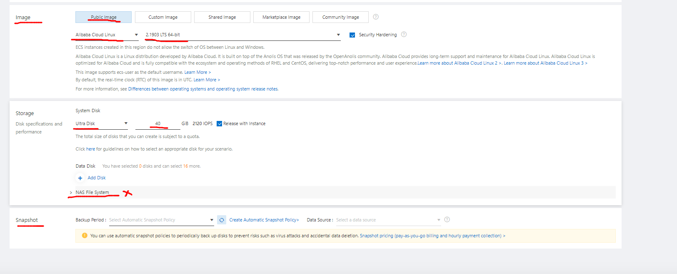Open Learn more about Alibaba Cloud Linux 2 link
677x274 pixels.
pos(460,63)
